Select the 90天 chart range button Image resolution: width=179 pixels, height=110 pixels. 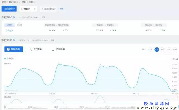(x=163, y=49)
